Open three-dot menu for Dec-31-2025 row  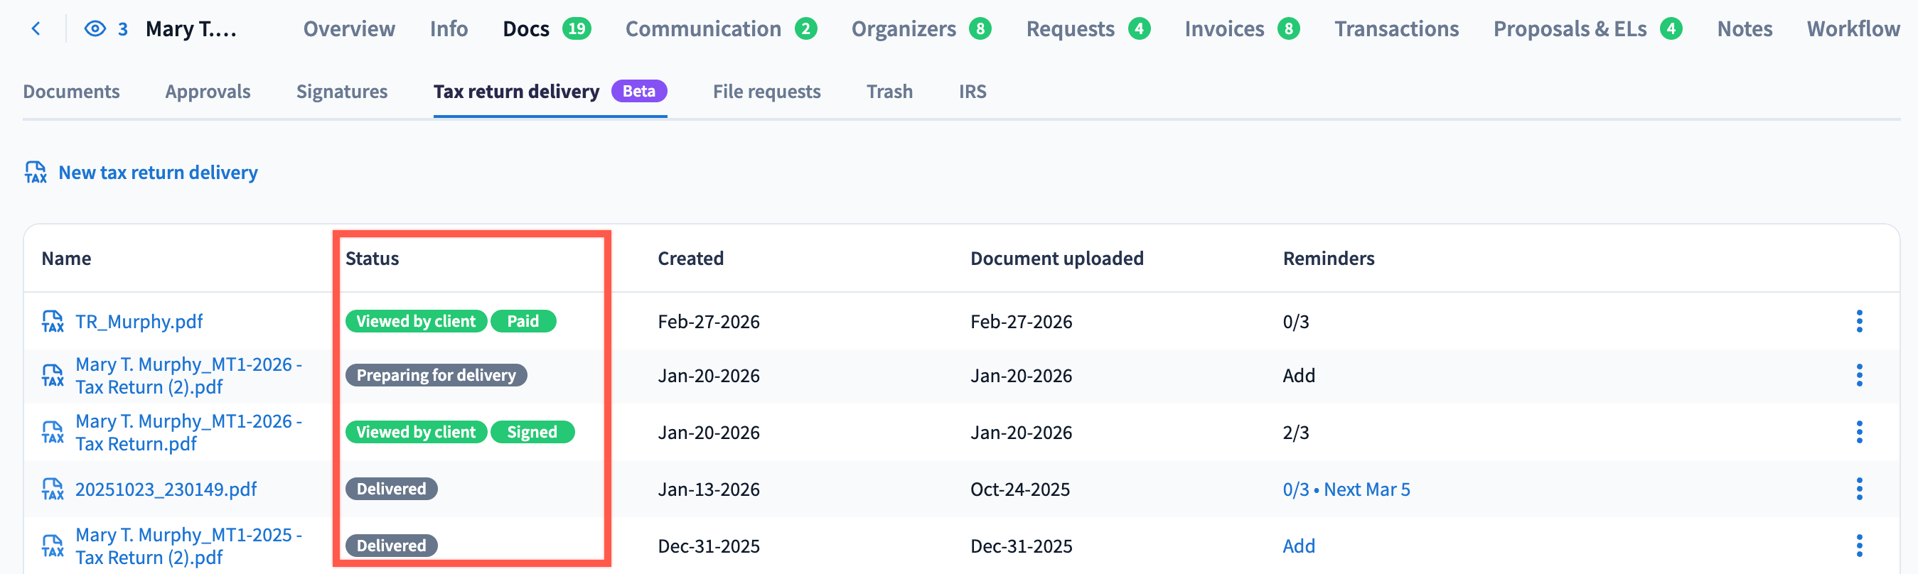pos(1858,546)
